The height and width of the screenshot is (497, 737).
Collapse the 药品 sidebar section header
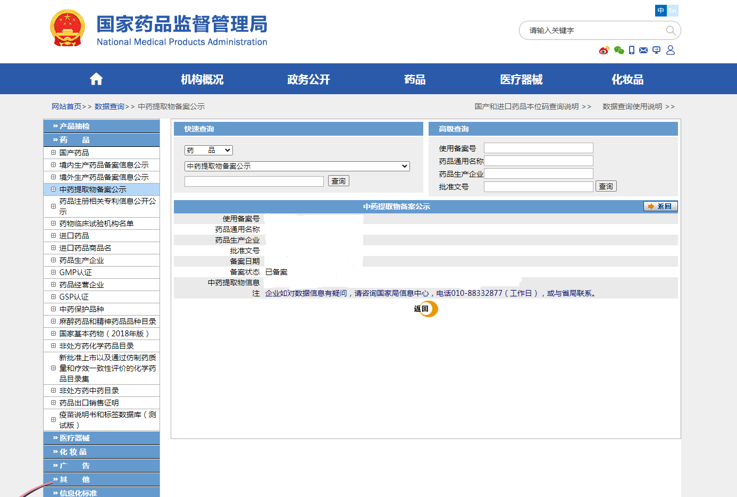(x=102, y=140)
